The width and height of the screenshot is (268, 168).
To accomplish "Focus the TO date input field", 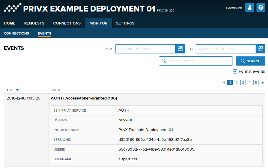I will point(226,49).
